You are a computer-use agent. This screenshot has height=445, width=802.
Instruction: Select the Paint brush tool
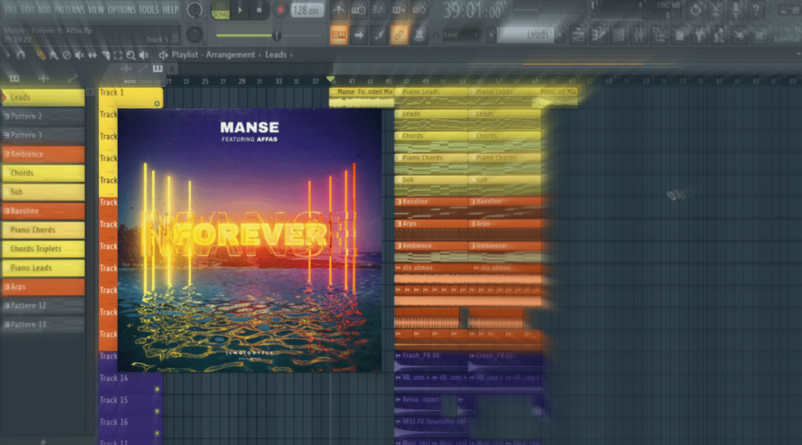click(53, 55)
